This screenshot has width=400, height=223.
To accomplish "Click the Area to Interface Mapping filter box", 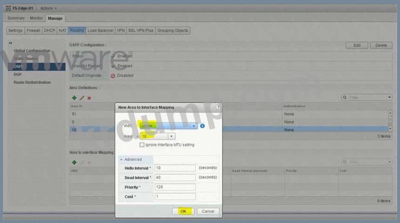I will tap(367, 162).
